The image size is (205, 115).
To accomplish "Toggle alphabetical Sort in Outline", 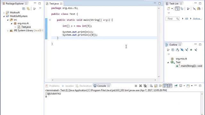I will tap(177, 50).
